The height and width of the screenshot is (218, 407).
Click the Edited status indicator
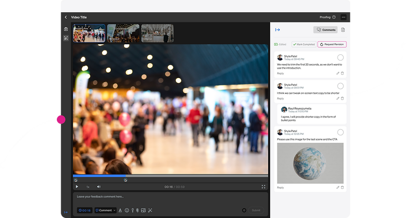click(x=280, y=44)
